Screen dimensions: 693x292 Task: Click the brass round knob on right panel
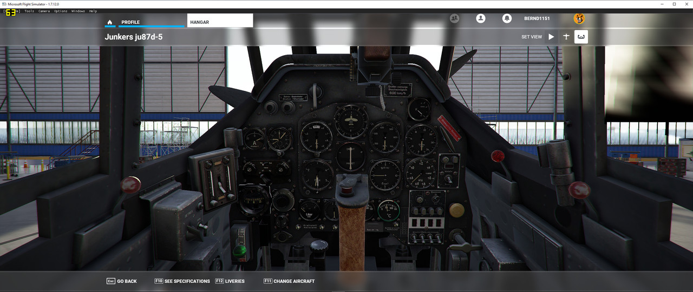tap(457, 210)
